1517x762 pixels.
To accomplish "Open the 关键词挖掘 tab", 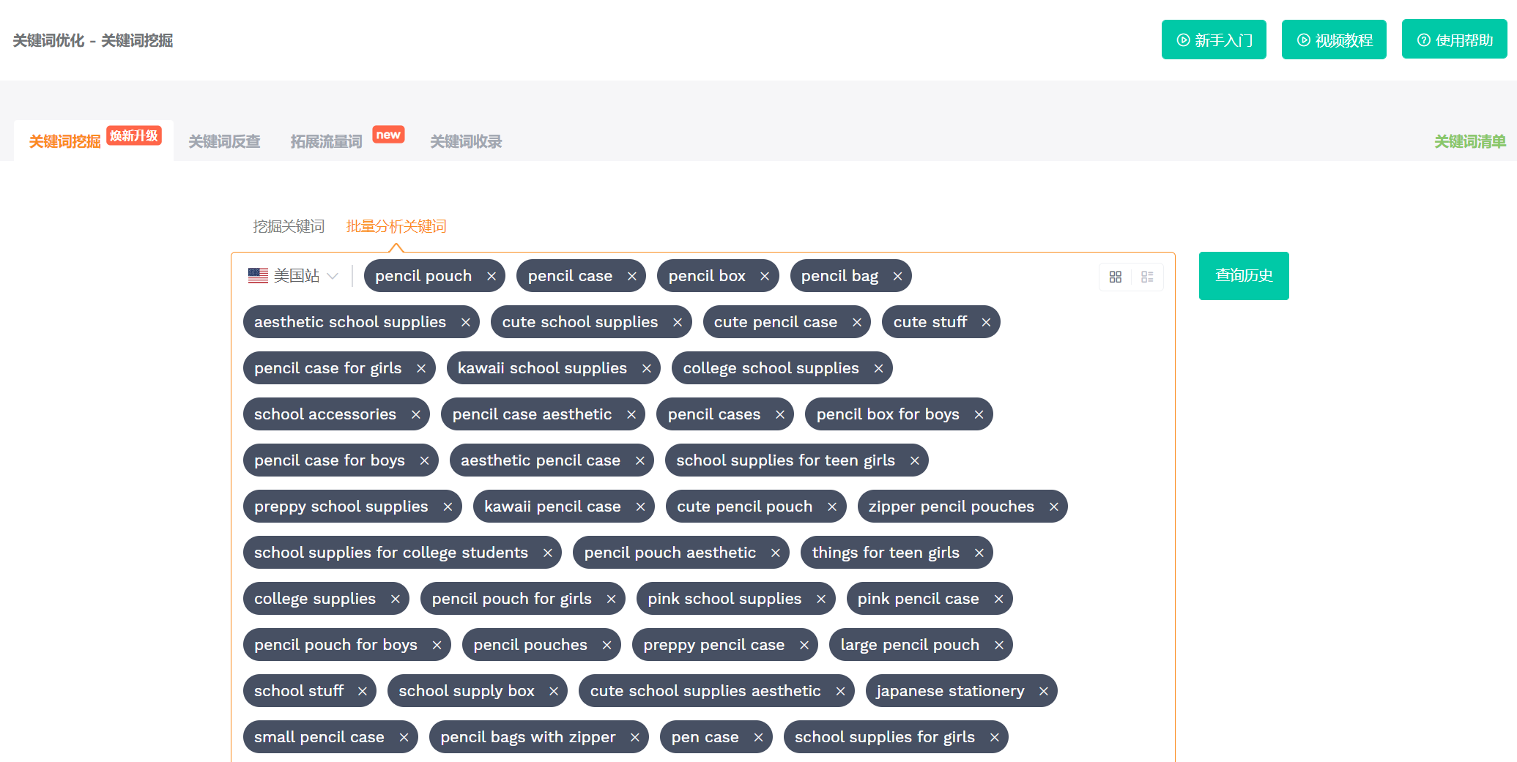I will pyautogui.click(x=94, y=141).
